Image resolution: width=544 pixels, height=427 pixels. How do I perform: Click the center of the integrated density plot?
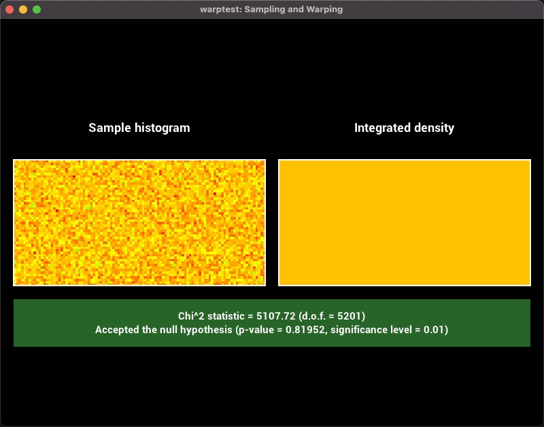tap(404, 223)
